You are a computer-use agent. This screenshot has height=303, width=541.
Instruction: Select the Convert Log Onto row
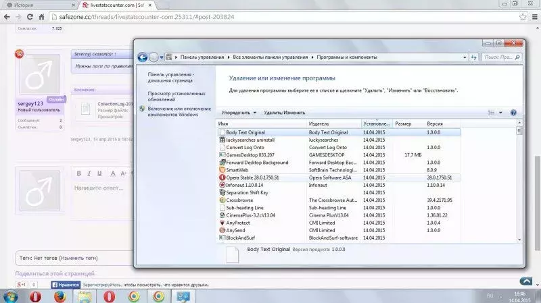(339, 147)
